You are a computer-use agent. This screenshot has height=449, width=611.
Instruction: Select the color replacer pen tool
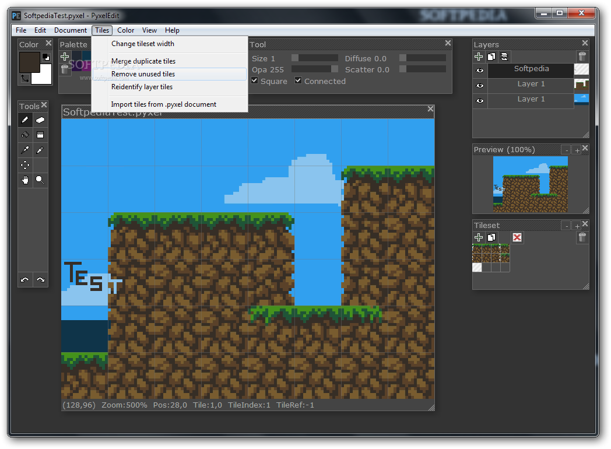coord(40,150)
